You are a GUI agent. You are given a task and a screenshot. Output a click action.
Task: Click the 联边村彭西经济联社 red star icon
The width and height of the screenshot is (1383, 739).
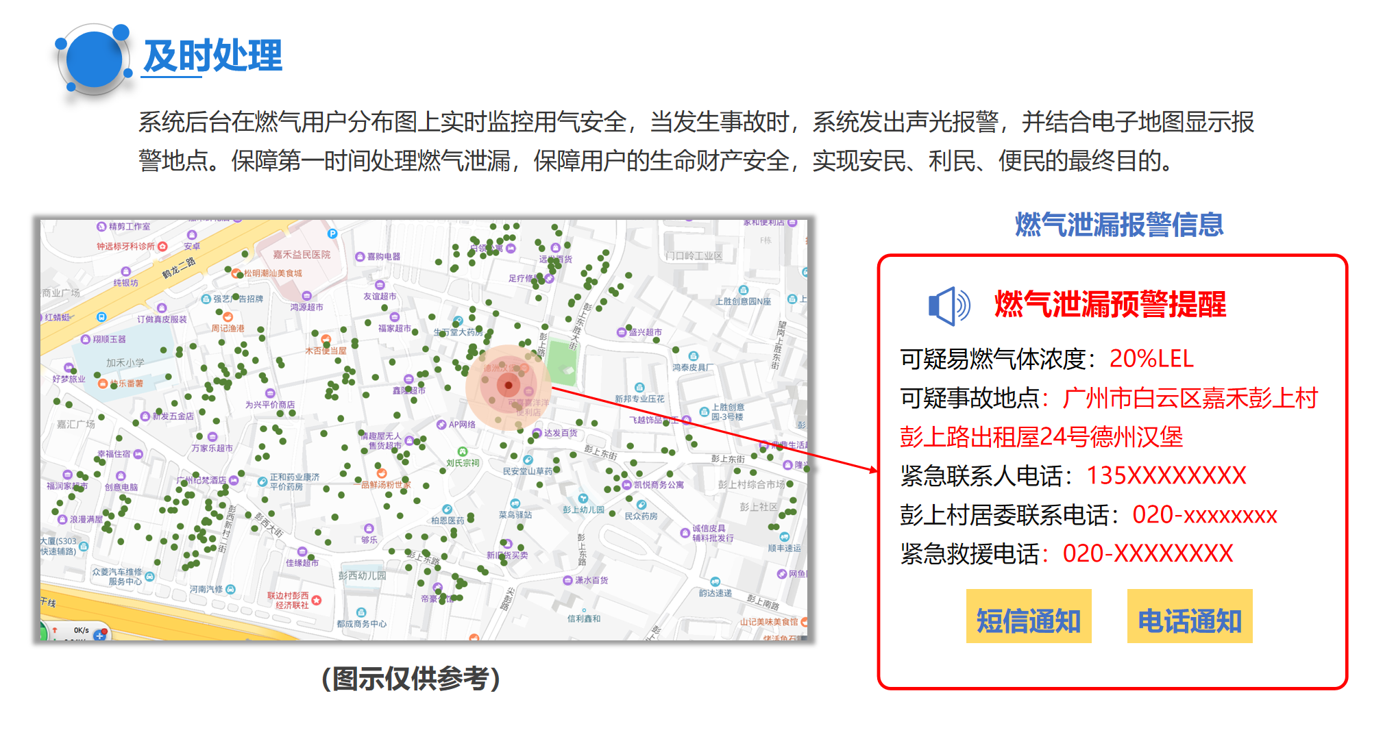pos(316,600)
